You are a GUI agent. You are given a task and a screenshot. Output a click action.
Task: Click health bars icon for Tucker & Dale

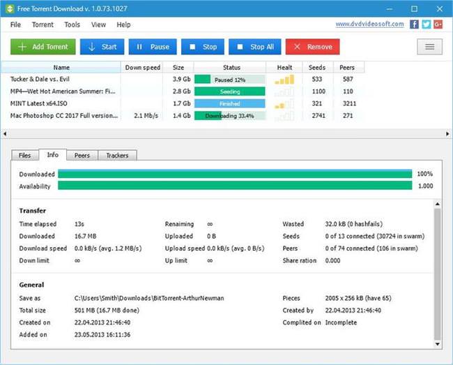(x=284, y=80)
